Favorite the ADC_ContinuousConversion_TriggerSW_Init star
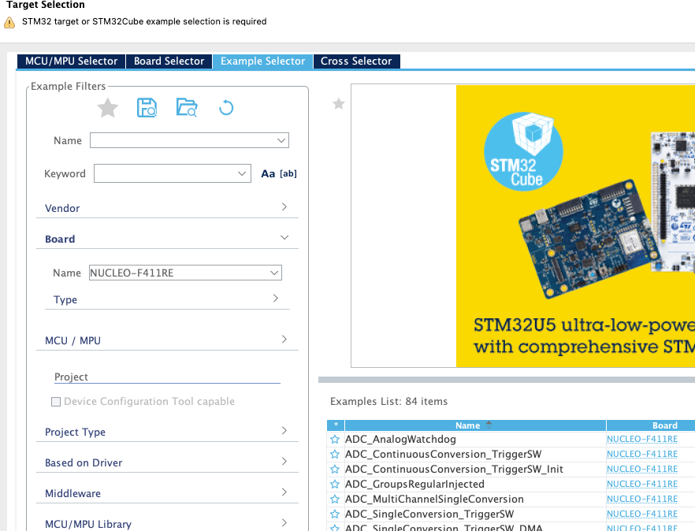This screenshot has width=695, height=531. pyautogui.click(x=335, y=469)
